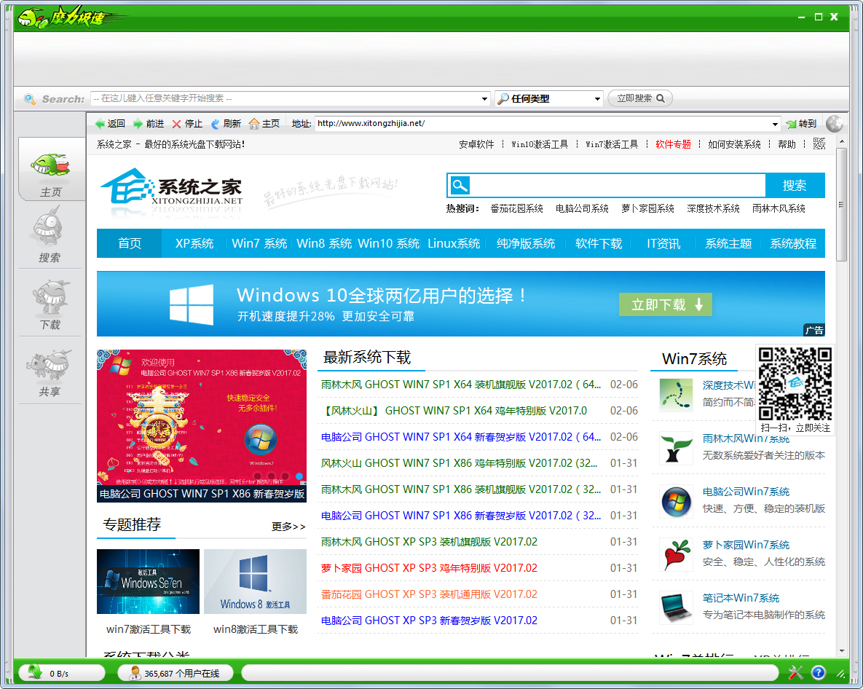Open the 共享 share sidebar panel
The image size is (863, 689).
point(50,369)
